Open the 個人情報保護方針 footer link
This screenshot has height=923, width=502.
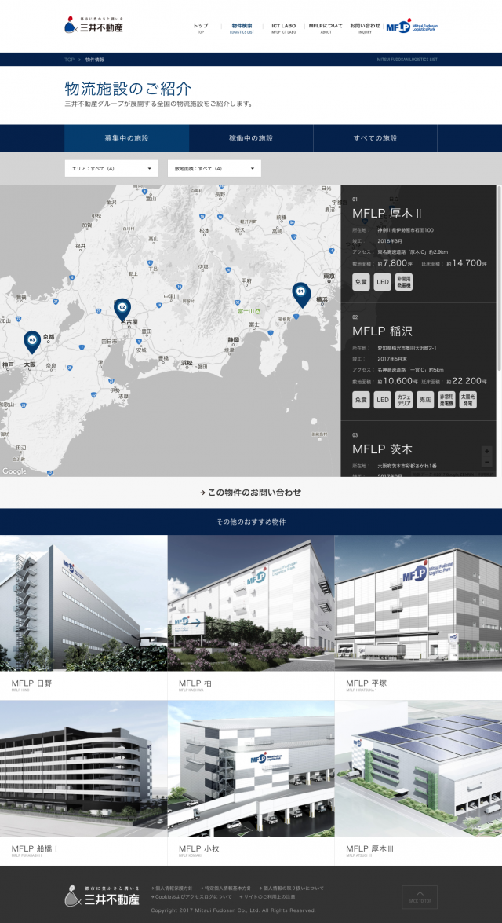173,888
